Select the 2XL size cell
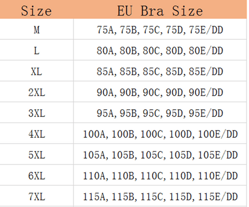The image size is (249, 207). pos(36,92)
